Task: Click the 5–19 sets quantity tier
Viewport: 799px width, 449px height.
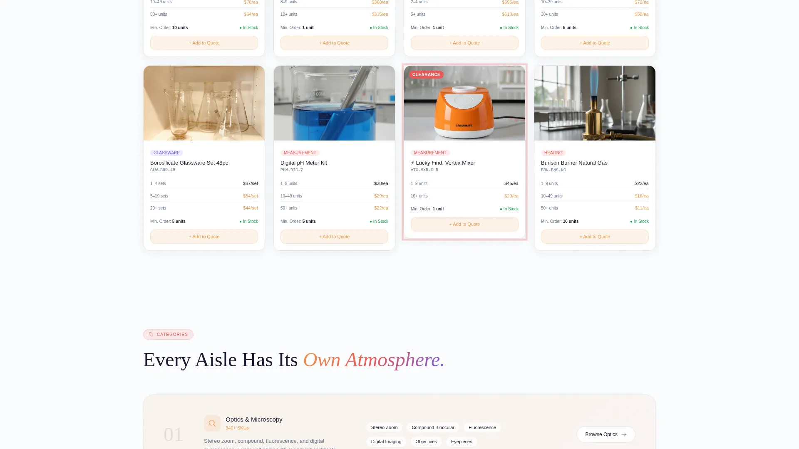Action: click(x=159, y=196)
